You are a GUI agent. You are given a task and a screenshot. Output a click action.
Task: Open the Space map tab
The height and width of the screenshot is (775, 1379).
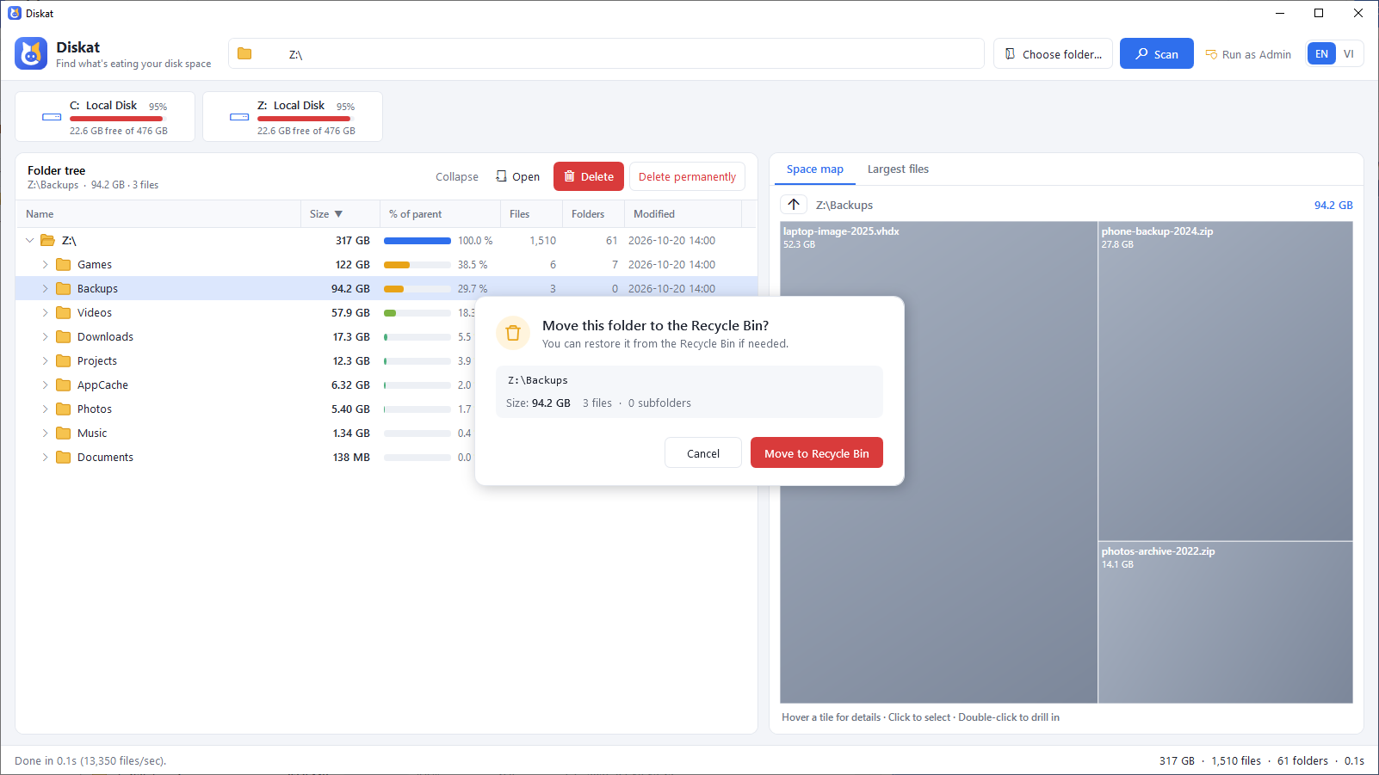tap(814, 169)
